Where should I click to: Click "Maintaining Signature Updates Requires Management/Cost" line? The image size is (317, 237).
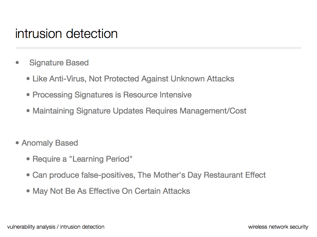(x=139, y=111)
